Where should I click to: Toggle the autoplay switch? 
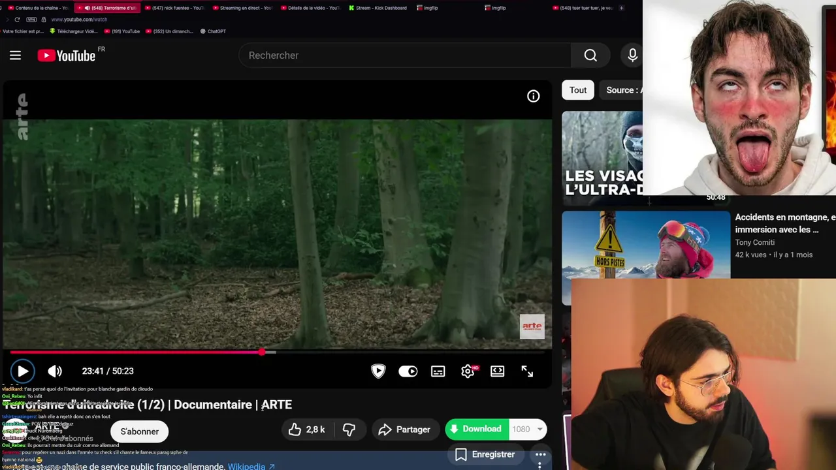(408, 371)
